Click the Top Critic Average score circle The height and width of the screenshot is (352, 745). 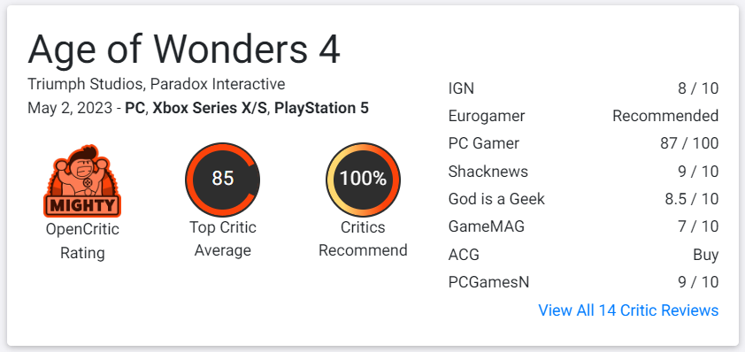click(x=223, y=180)
